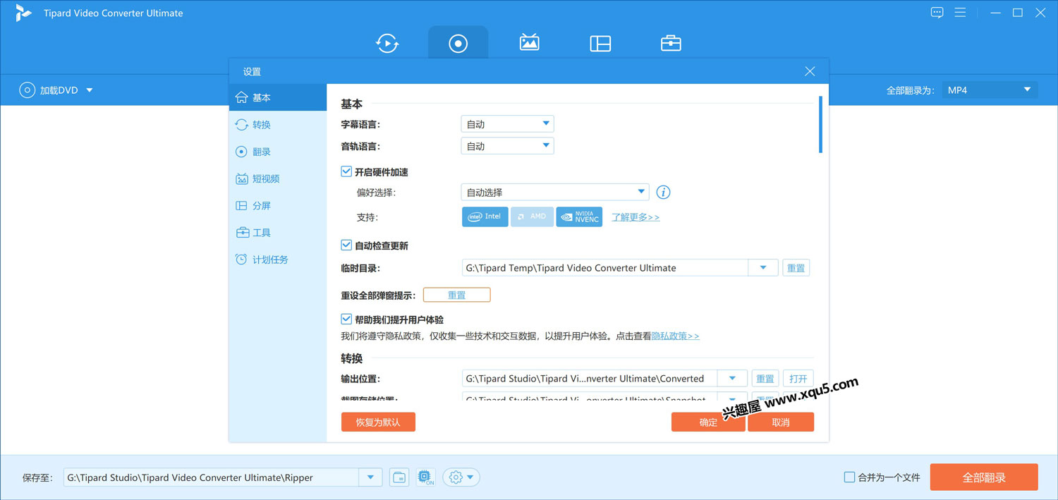Expand the 保存至 path dropdown arrow
Viewport: 1058px width, 500px height.
click(370, 477)
